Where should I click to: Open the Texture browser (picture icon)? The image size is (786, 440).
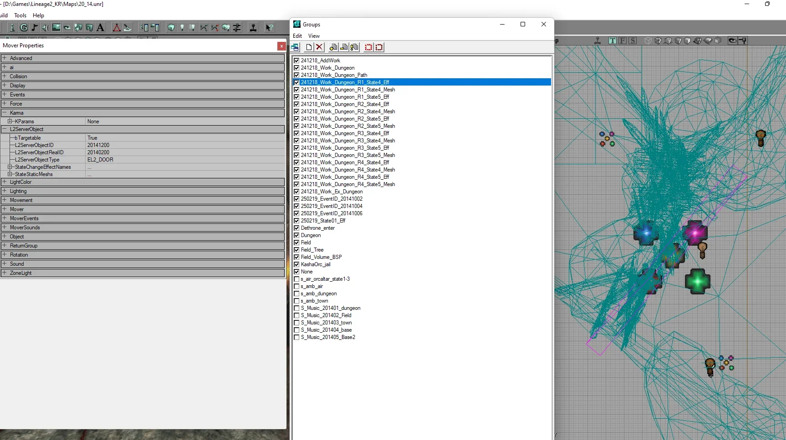coord(56,28)
